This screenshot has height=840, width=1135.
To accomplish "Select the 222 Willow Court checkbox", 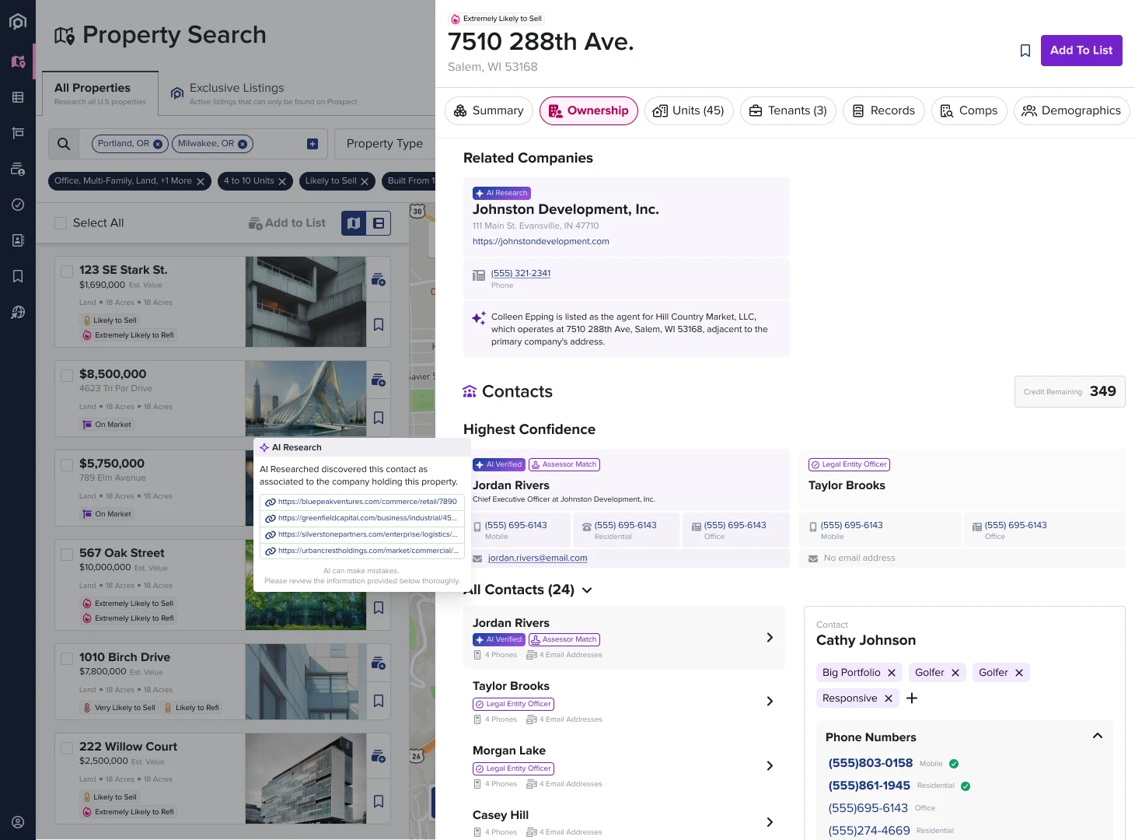I will (67, 747).
